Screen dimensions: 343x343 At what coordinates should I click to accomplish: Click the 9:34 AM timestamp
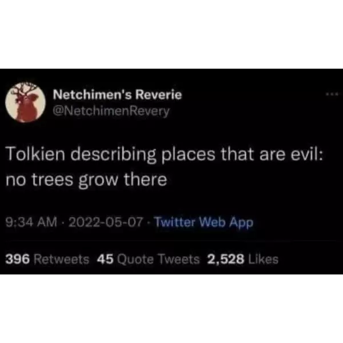31,222
